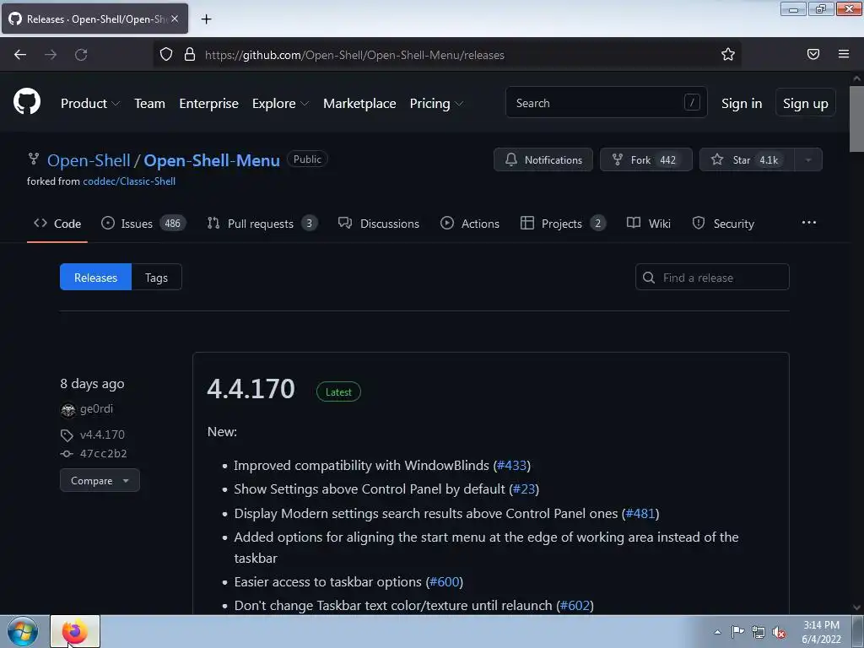Image resolution: width=864 pixels, height=648 pixels.
Task: Open the Projects tab
Action: (563, 223)
